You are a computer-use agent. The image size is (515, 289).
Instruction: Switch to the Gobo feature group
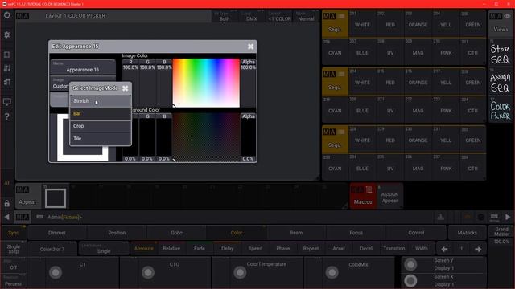tap(177, 233)
